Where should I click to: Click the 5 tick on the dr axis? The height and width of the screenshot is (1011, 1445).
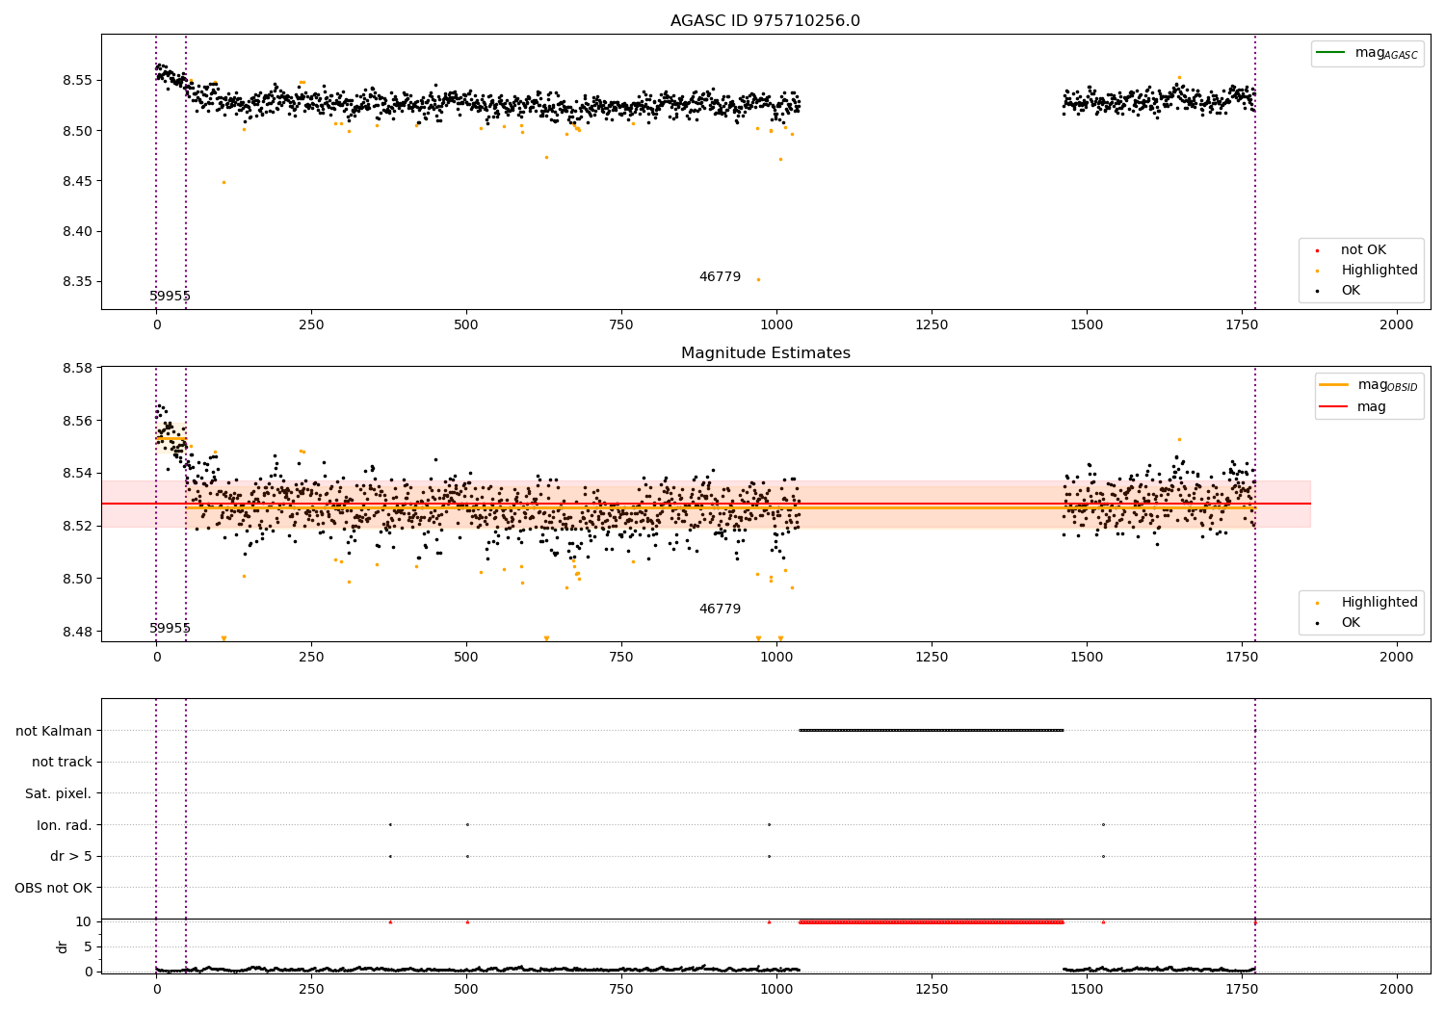point(88,947)
